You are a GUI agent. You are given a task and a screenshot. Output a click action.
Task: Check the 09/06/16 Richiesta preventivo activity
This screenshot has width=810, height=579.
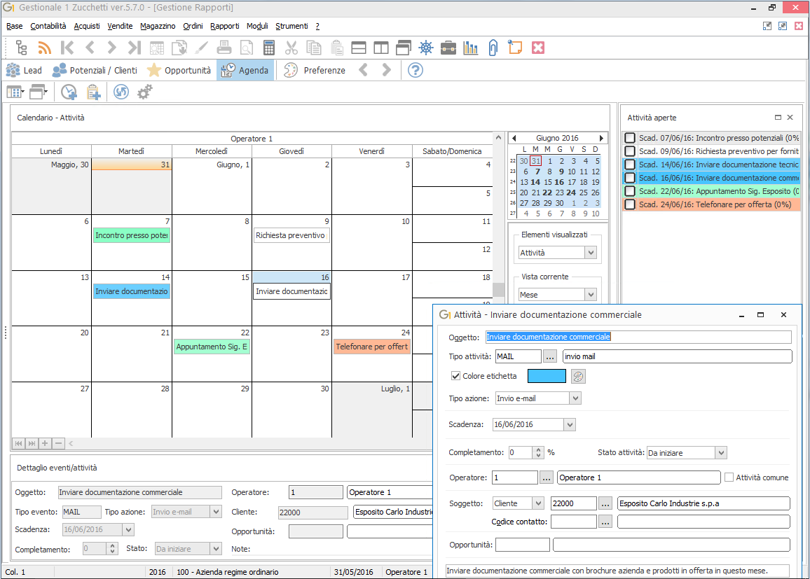pos(630,151)
